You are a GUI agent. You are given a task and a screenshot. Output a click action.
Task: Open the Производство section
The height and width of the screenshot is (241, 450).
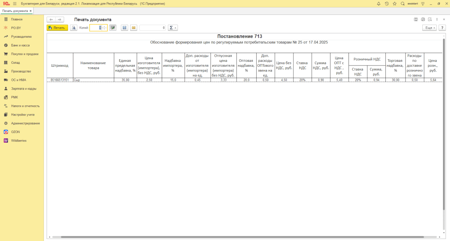[x=22, y=71]
